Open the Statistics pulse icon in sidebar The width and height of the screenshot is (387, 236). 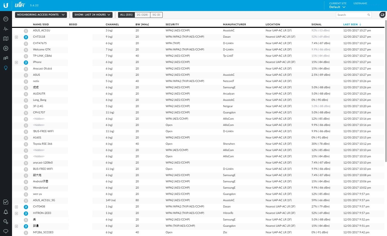[x=6, y=29]
